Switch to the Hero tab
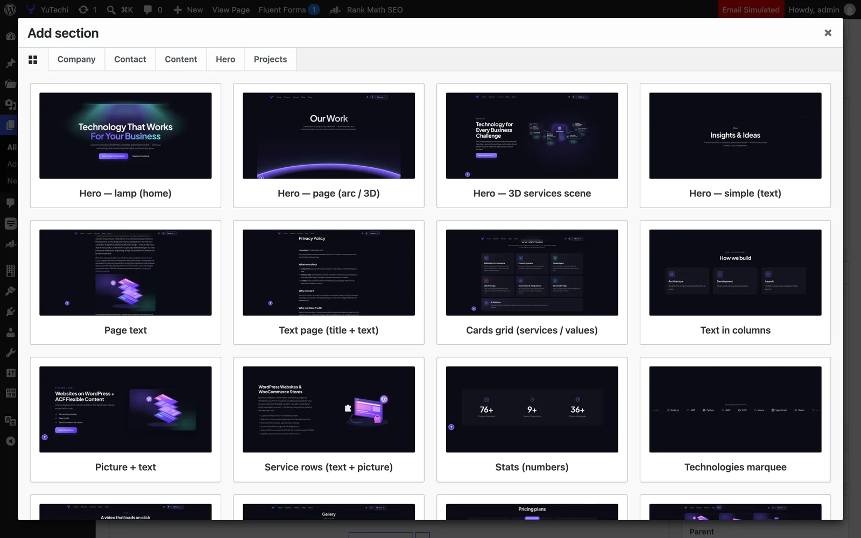 click(225, 59)
